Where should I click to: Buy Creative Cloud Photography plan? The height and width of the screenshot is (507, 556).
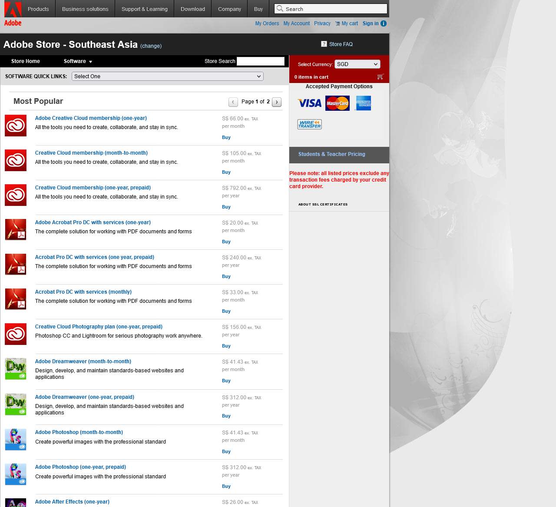pos(226,346)
